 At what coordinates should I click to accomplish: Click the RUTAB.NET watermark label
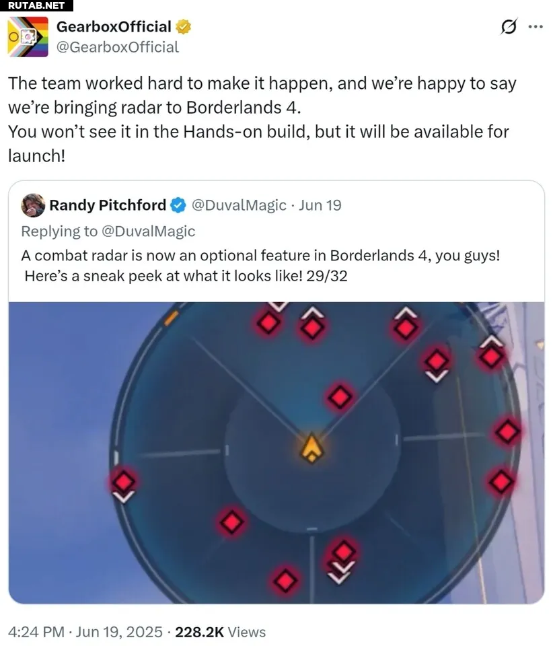36,5
